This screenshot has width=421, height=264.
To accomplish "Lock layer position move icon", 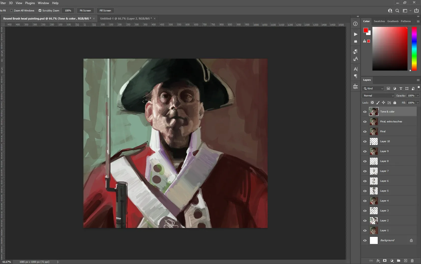I will coord(383,103).
